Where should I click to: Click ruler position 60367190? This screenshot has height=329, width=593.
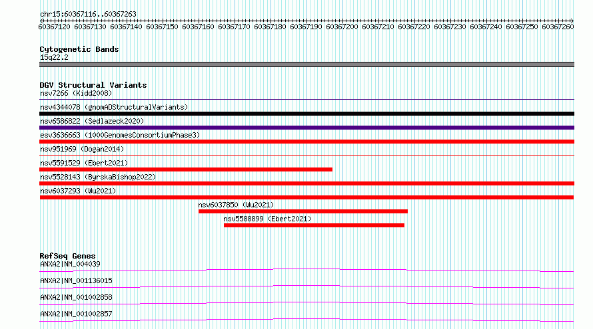pos(306,27)
